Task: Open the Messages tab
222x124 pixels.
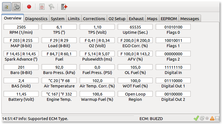Action: (x=190, y=19)
